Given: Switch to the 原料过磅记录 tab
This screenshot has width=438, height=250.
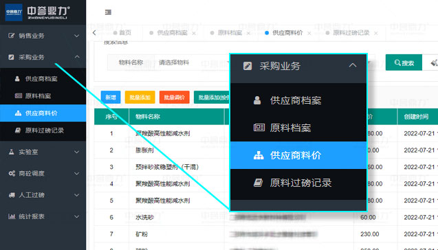Looking at the screenshot, I should click(351, 33).
